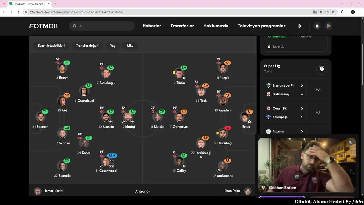Toggle the Ülke filter
Screen dimensions: 364x205
(130, 46)
